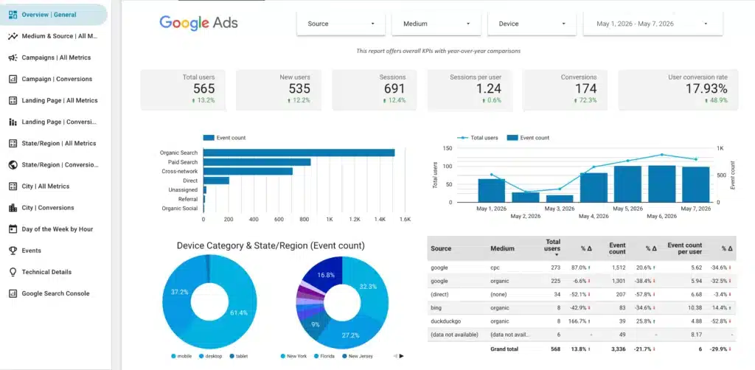Viewport: 755px width, 370px height.
Task: Open Overview | General page
Action: [53, 15]
